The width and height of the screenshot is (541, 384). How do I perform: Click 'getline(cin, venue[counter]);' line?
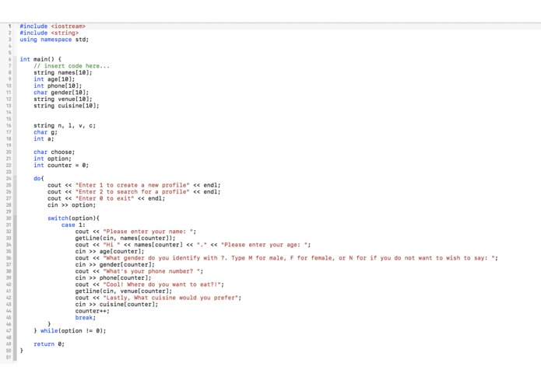(124, 291)
